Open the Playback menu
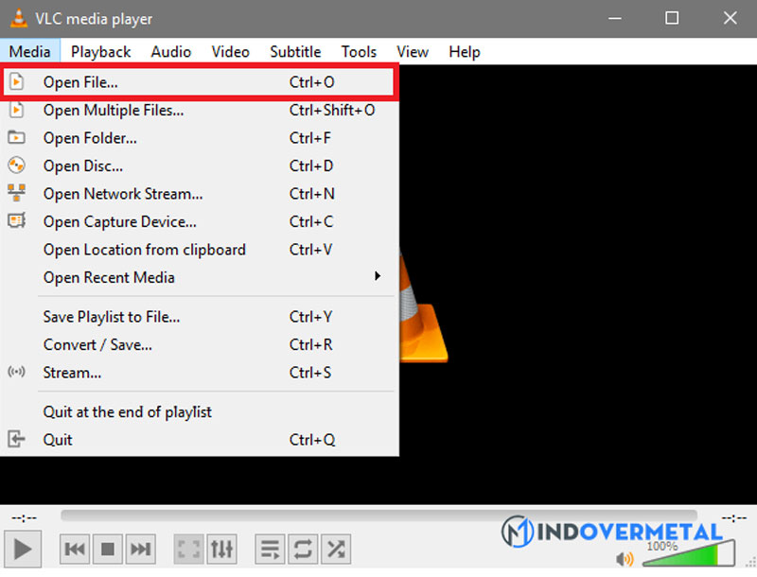This screenshot has width=757, height=577. coord(100,51)
